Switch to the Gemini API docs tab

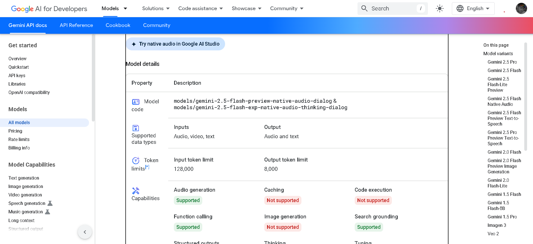(x=28, y=25)
